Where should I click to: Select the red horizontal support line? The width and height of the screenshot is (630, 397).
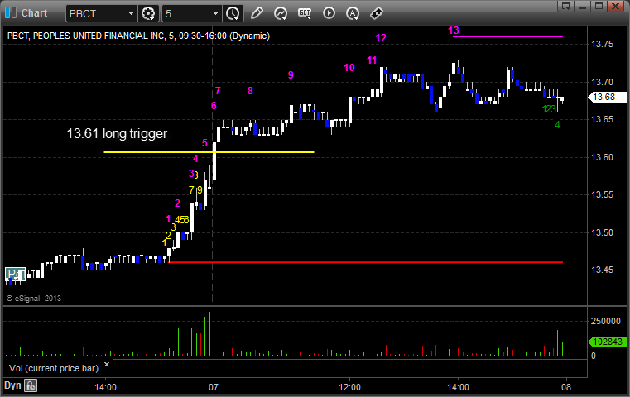point(366,262)
